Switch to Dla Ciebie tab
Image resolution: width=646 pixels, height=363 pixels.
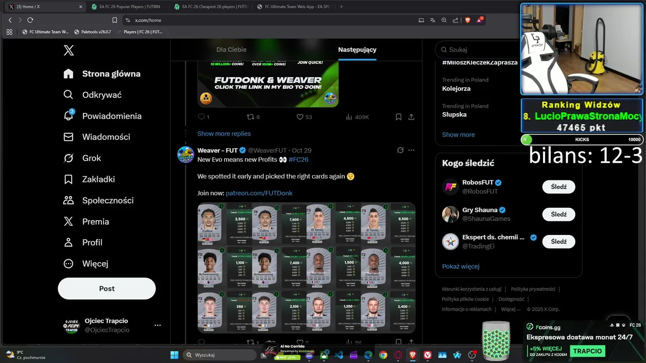[x=232, y=49]
